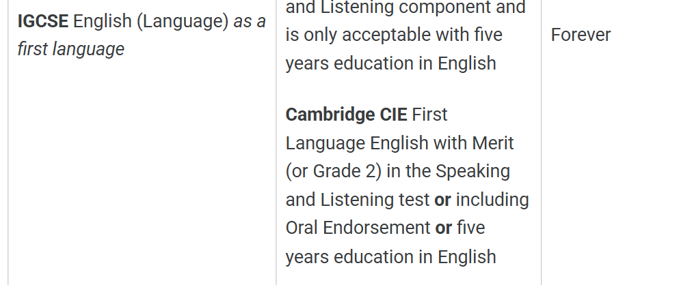The width and height of the screenshot is (679, 285).
Task: Click the bold "or" before "including"
Action: [442, 200]
